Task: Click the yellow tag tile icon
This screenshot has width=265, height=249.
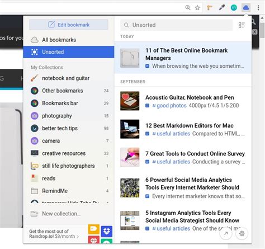Action: coord(94,229)
